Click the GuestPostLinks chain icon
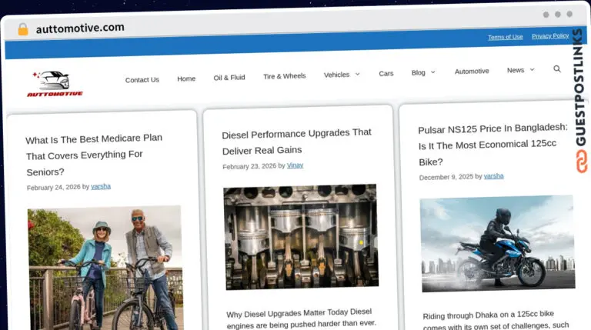This screenshot has height=330, width=591. pyautogui.click(x=582, y=162)
